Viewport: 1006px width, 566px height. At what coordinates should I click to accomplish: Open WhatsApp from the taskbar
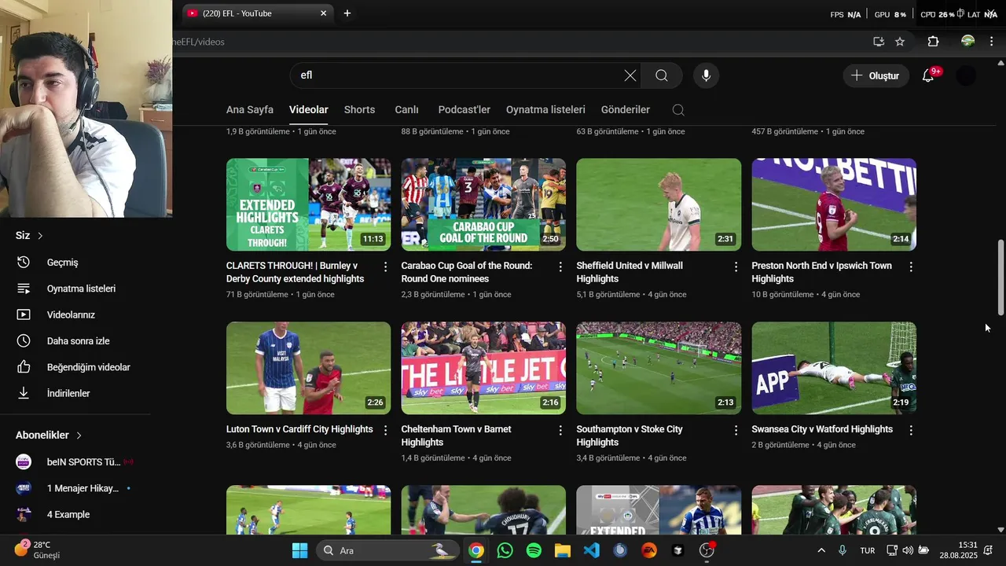[x=505, y=550]
